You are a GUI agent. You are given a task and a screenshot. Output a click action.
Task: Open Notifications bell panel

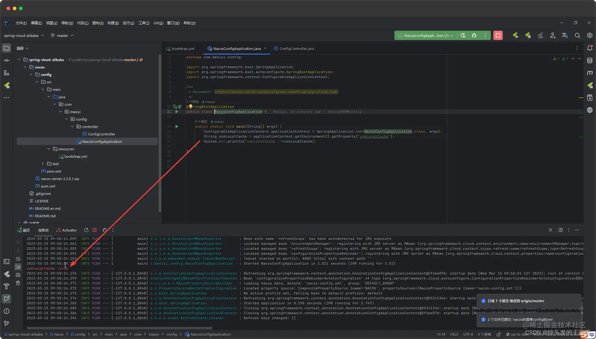(x=590, y=48)
